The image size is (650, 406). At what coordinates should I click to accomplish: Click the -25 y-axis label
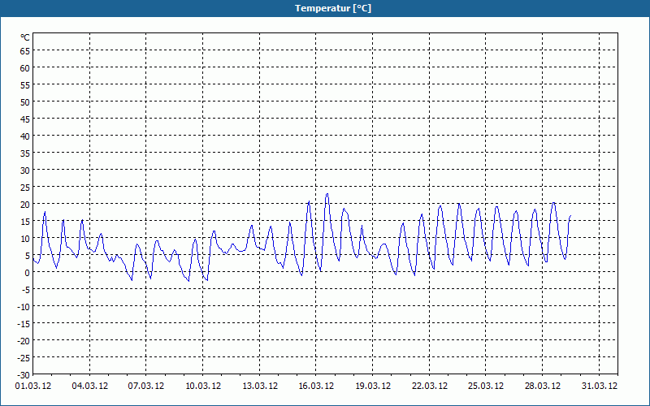(x=24, y=358)
